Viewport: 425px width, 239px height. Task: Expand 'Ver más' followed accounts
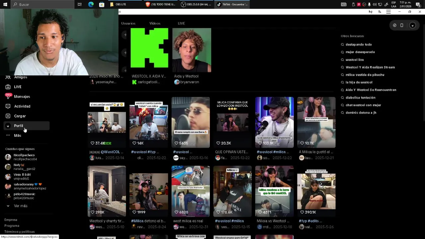[21, 206]
